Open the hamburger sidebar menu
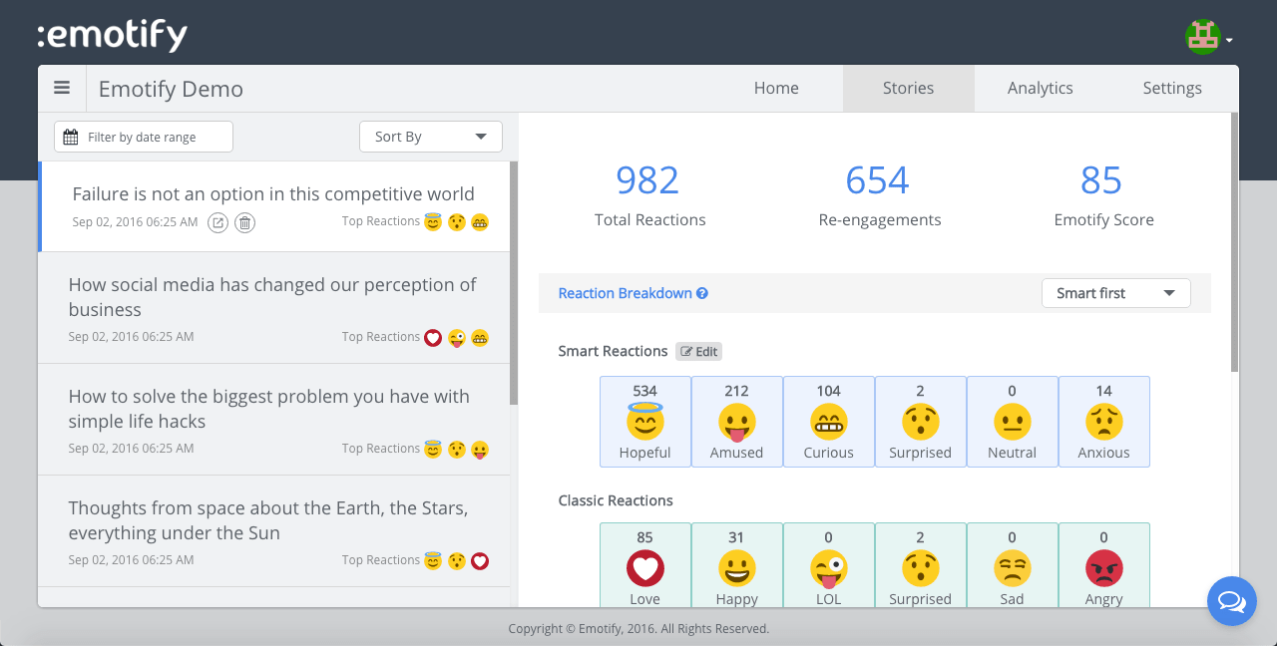Screen dimensions: 1277x646 [x=62, y=88]
